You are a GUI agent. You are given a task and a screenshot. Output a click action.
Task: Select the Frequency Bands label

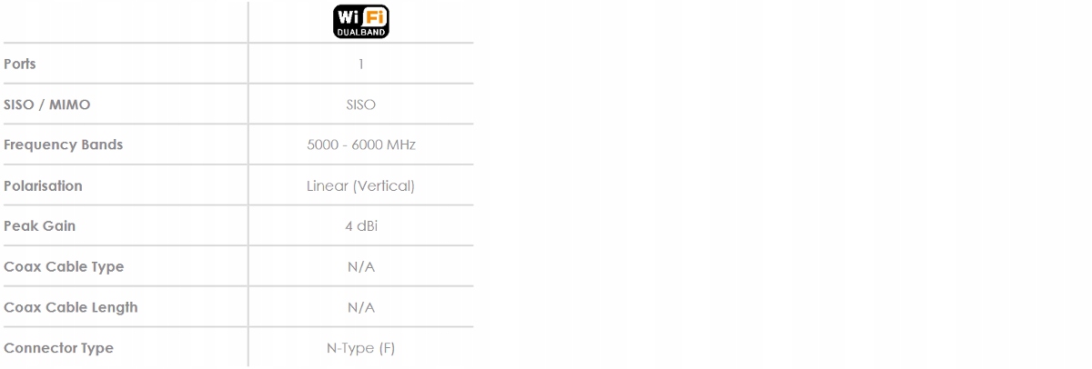pos(64,145)
